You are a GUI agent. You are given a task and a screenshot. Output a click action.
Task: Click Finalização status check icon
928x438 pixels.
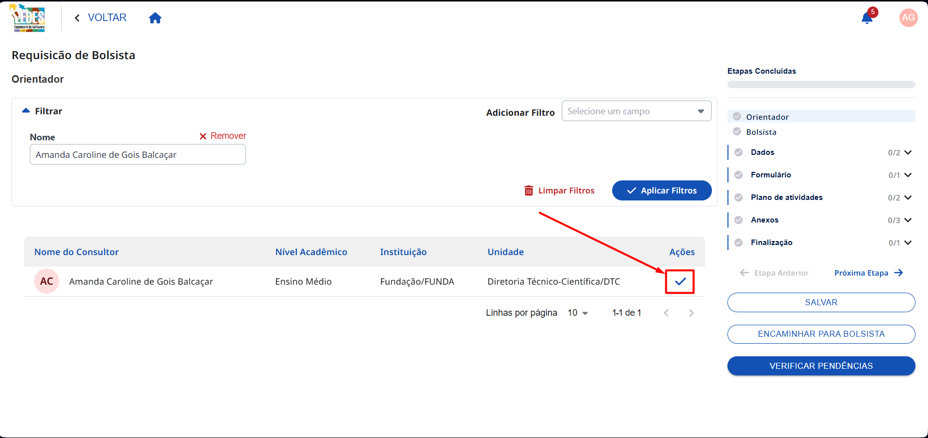tap(738, 243)
